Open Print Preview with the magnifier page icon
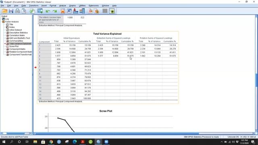This screenshot has height=145, width=258. (24, 11)
